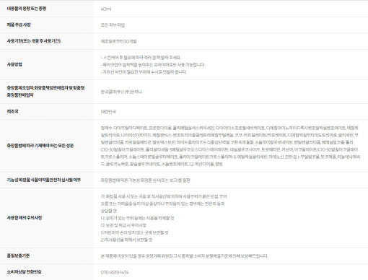Select the '40ml' volume value
The image size is (368, 280).
pos(106,9)
